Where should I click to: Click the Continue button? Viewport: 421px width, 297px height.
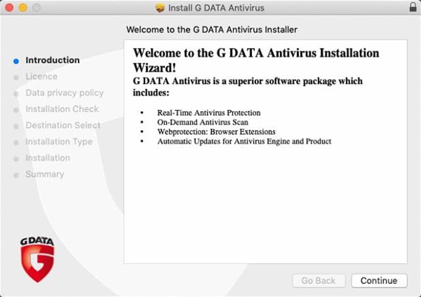pos(379,281)
